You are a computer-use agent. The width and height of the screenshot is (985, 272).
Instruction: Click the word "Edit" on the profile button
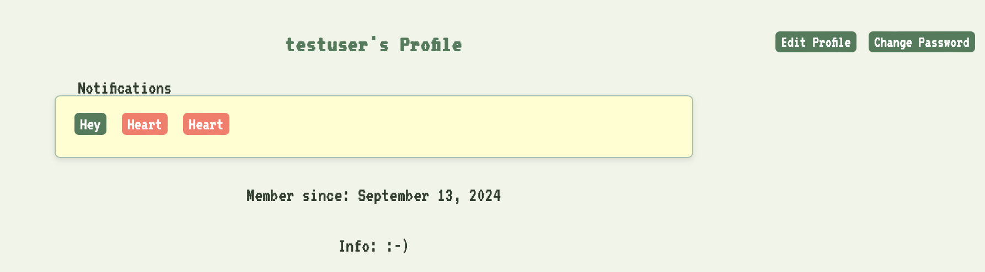pos(793,42)
